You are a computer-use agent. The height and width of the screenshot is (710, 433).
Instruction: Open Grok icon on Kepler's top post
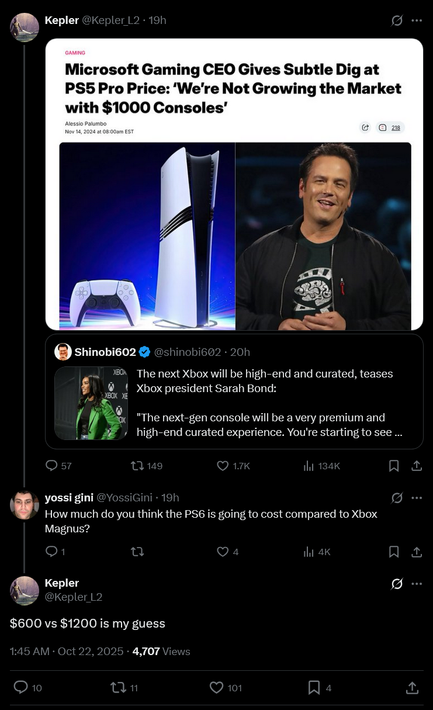tap(397, 20)
